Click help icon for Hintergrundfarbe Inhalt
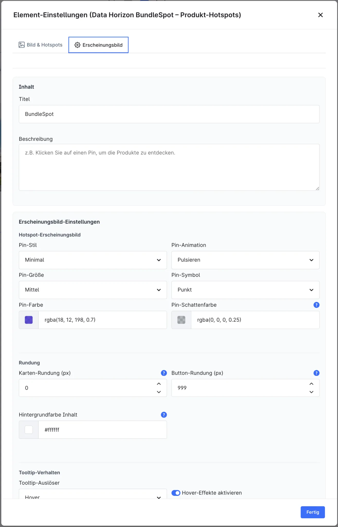338x527 pixels. [x=164, y=415]
